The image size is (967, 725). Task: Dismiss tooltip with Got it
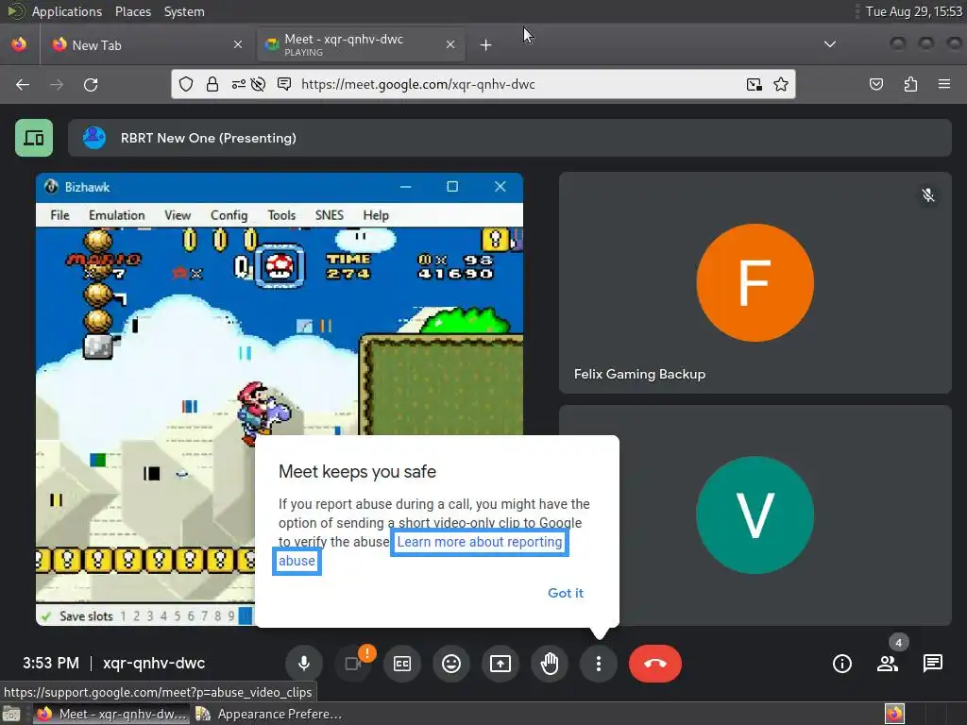pos(566,593)
